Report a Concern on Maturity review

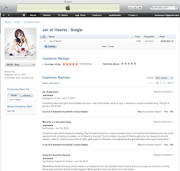(163, 122)
